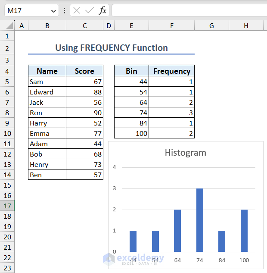The width and height of the screenshot is (267, 273).
Task: Select Ron's score cell 90
Action: click(x=85, y=113)
